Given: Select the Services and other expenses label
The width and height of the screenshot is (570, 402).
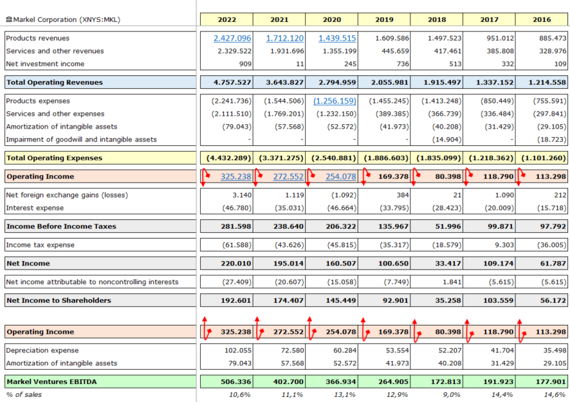Looking at the screenshot, I should click(x=55, y=114).
